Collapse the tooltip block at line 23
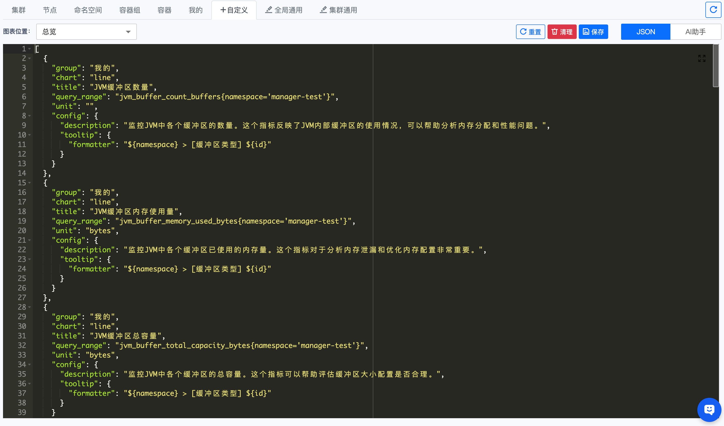 pyautogui.click(x=29, y=259)
